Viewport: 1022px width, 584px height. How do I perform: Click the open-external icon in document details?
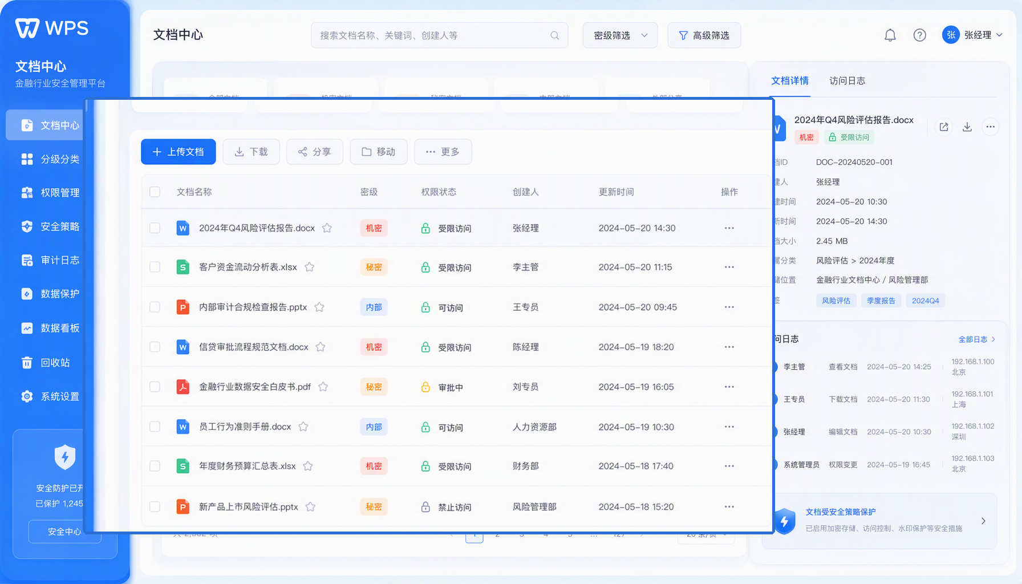point(944,127)
